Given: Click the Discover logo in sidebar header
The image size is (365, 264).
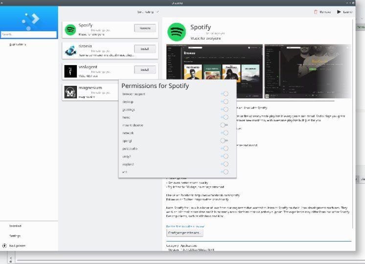Looking at the screenshot, I should [31, 21].
